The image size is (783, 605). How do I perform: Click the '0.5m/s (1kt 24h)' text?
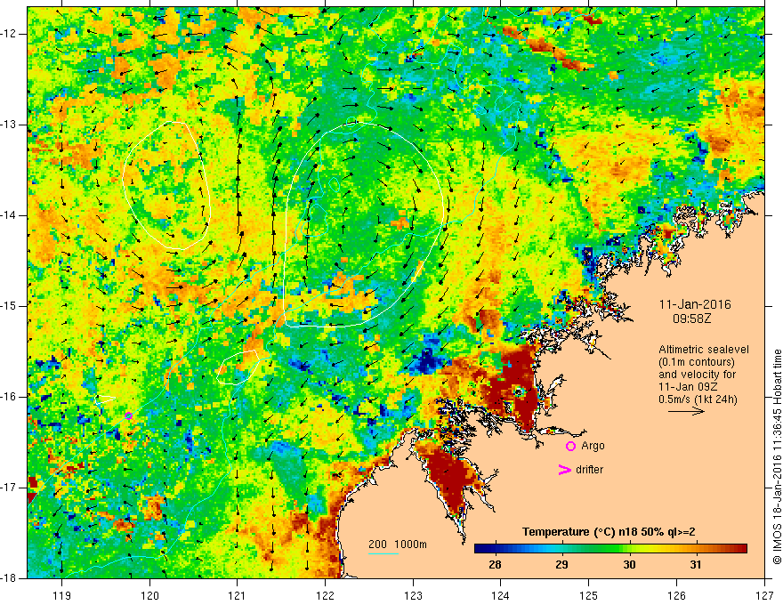coord(698,399)
